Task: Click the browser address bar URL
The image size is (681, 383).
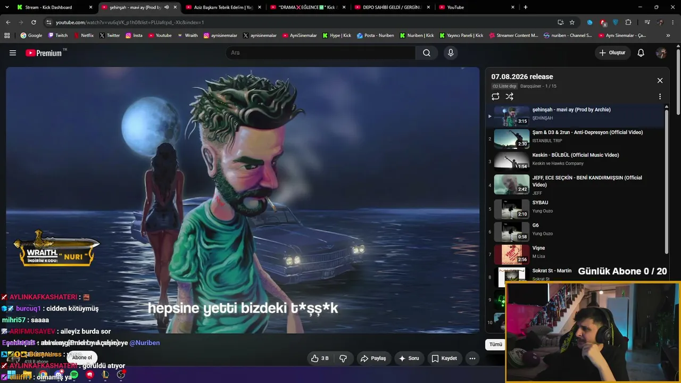Action: click(130, 22)
